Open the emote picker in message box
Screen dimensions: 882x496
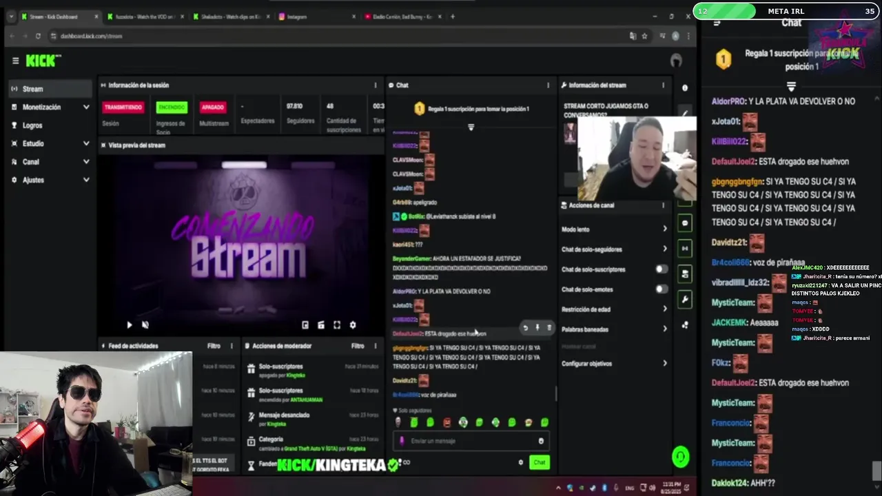(541, 441)
